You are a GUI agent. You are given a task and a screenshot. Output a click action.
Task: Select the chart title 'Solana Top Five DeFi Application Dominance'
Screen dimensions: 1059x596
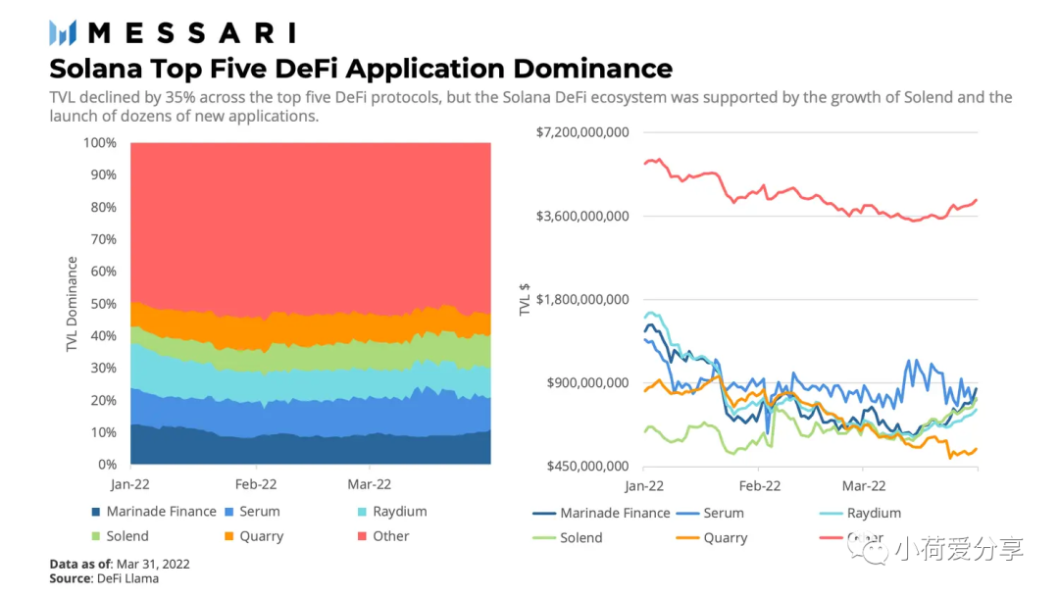click(x=361, y=69)
